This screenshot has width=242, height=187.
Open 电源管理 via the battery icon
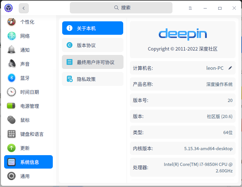[x=11, y=106]
